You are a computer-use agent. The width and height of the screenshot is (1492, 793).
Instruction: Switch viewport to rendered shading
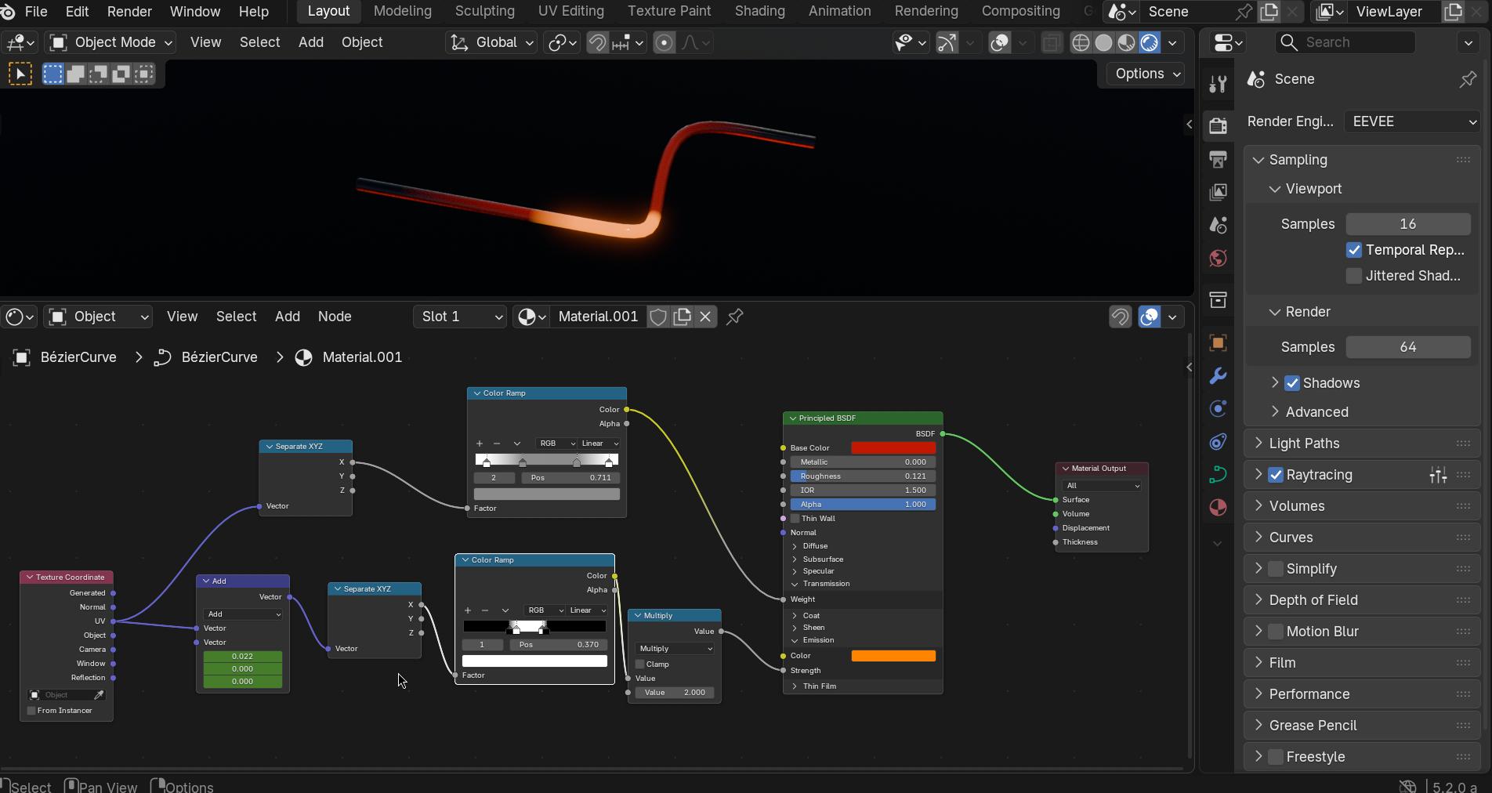[x=1149, y=42]
